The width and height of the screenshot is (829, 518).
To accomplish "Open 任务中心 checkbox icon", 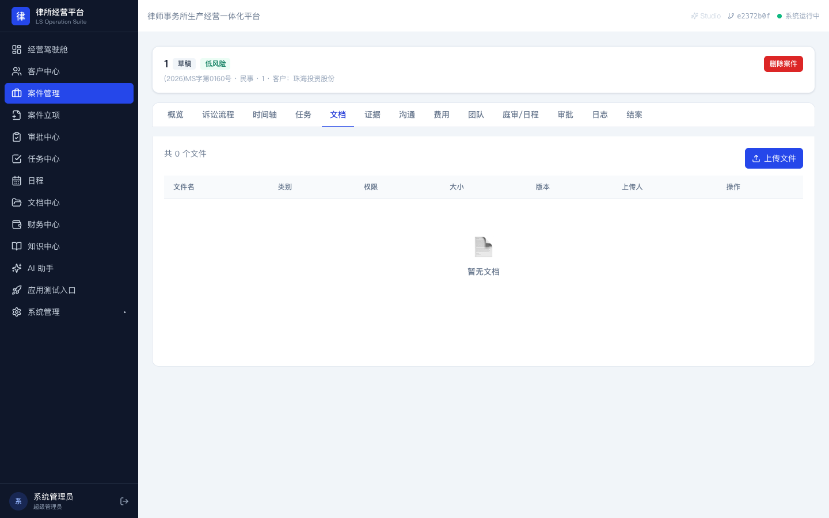I will (17, 159).
